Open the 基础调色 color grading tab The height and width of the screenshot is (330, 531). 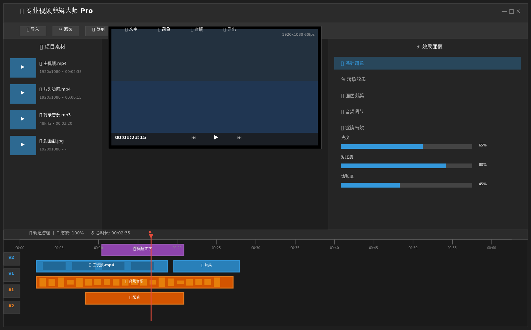tap(427, 63)
